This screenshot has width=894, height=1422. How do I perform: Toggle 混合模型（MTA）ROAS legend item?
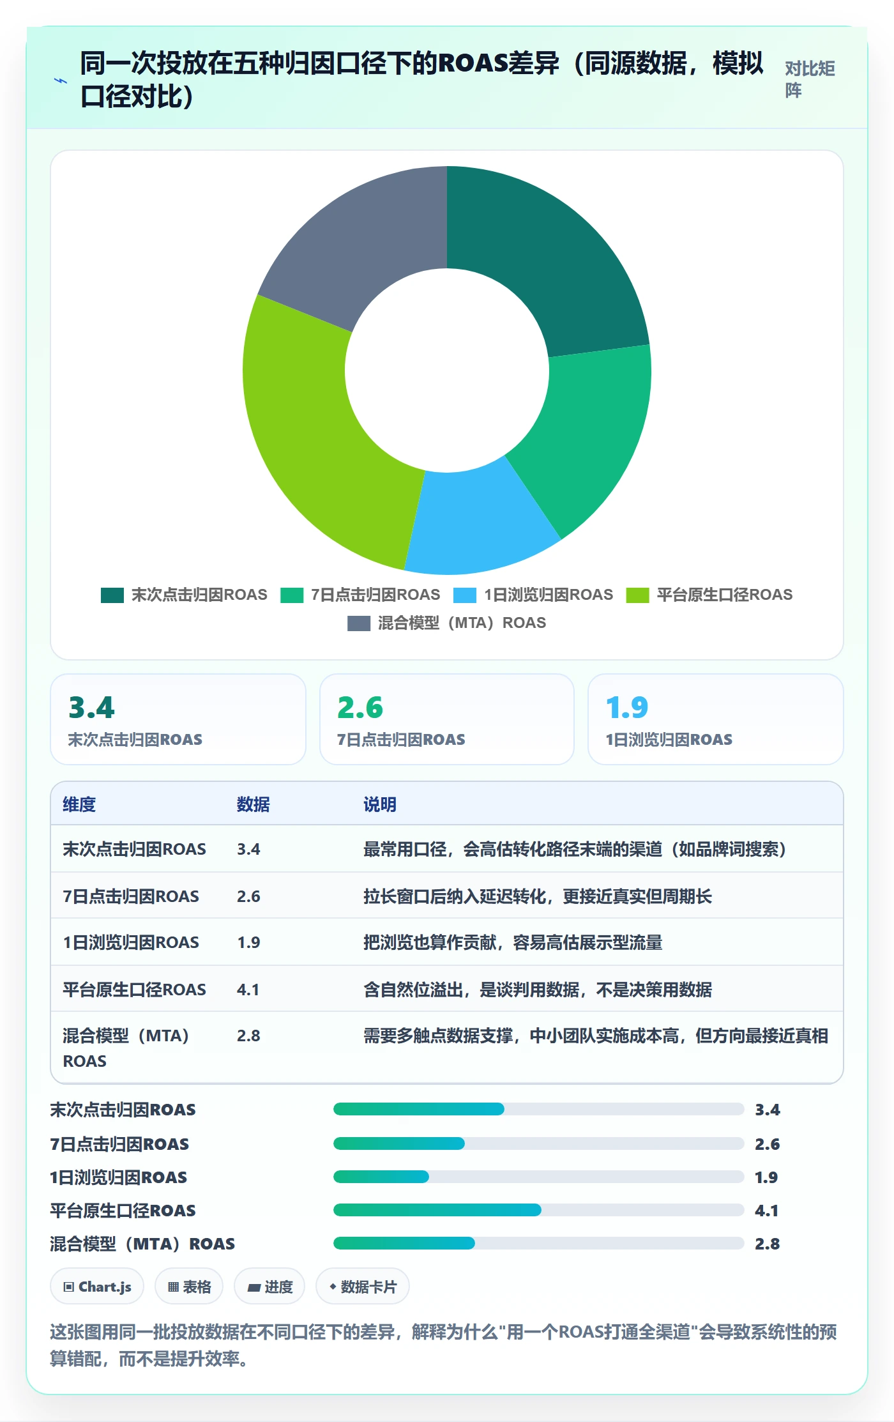[447, 623]
